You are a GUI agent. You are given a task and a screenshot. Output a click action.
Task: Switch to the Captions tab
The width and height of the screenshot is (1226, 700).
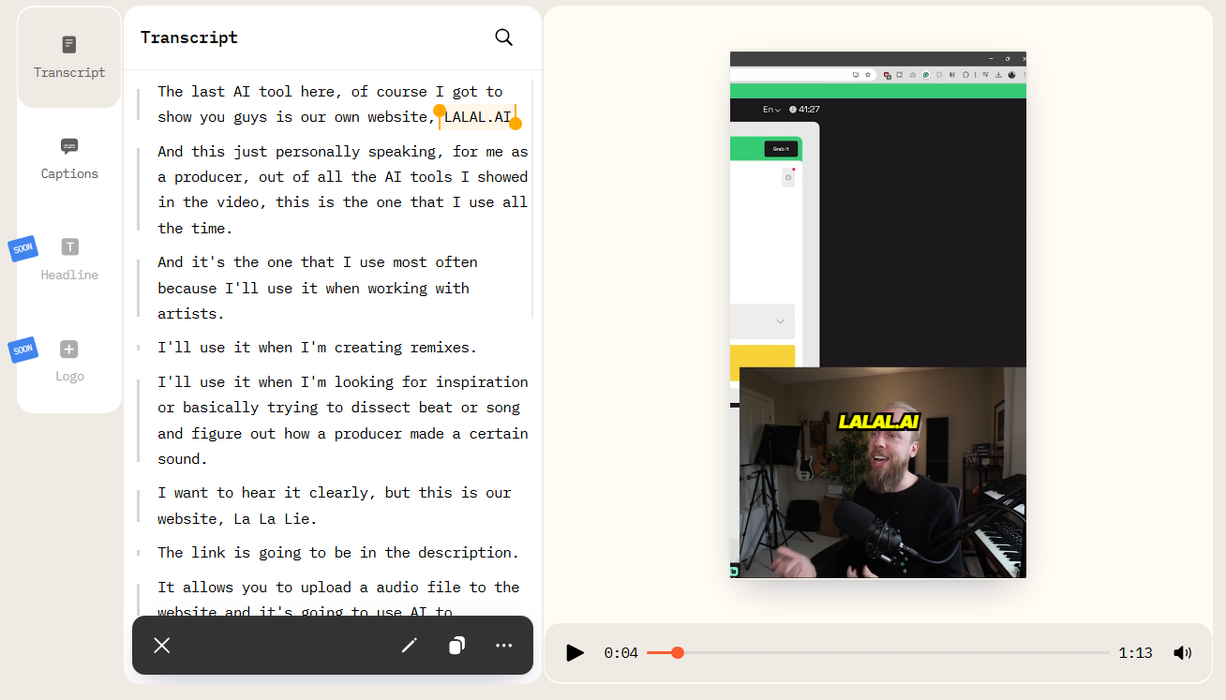click(69, 158)
